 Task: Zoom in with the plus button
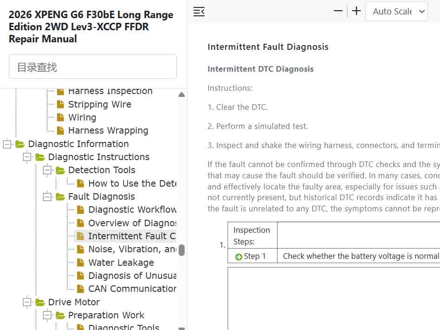[x=356, y=11]
